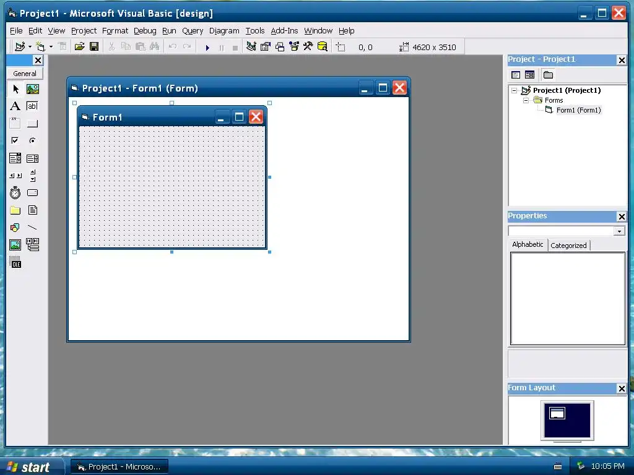Open Project Explorer from toolbar icon
The image size is (634, 475).
click(x=251, y=47)
